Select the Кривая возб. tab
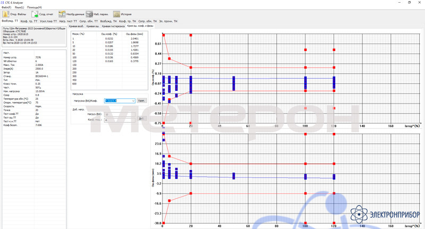Screen dimensions: 425x229 (76, 26)
